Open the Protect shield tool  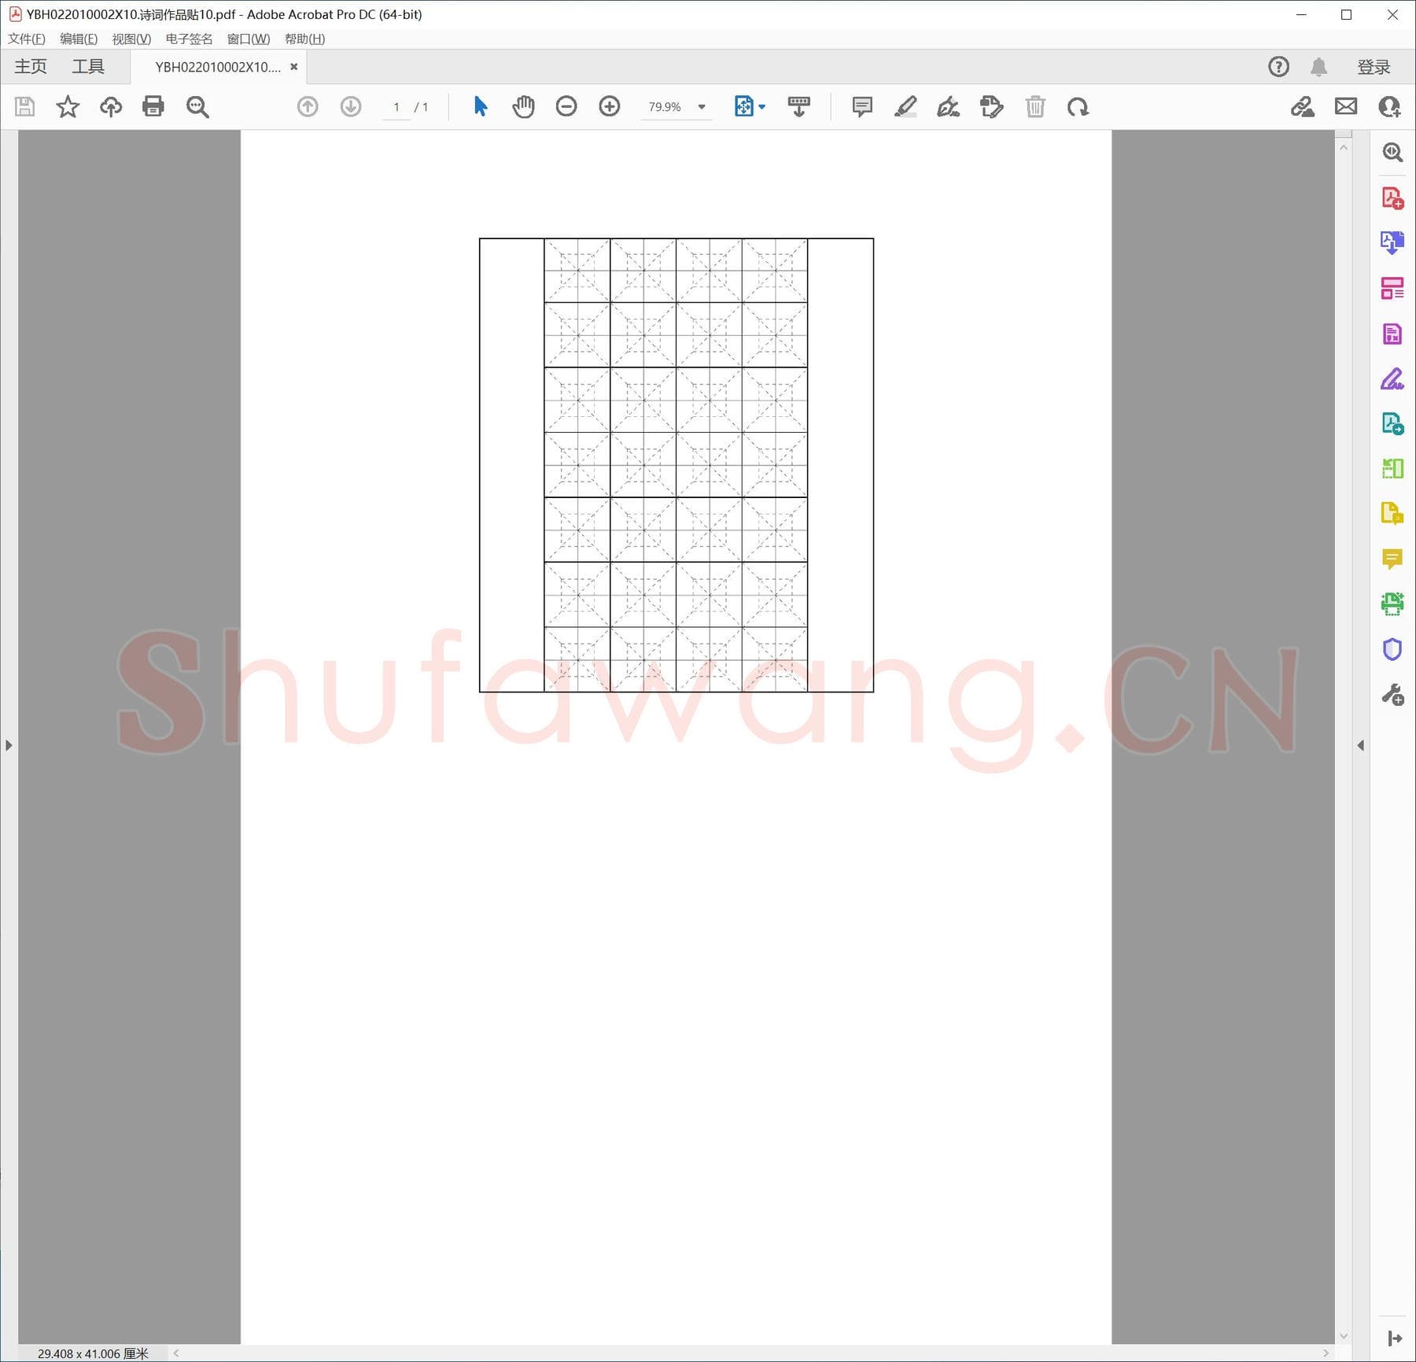pos(1392,649)
